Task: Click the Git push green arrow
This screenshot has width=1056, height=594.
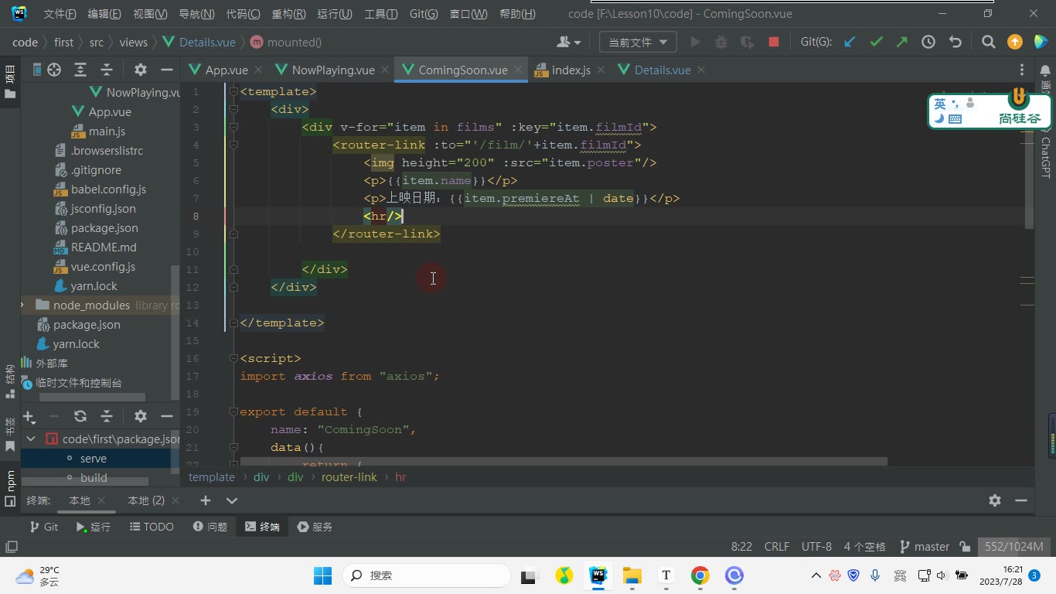Action: [902, 43]
